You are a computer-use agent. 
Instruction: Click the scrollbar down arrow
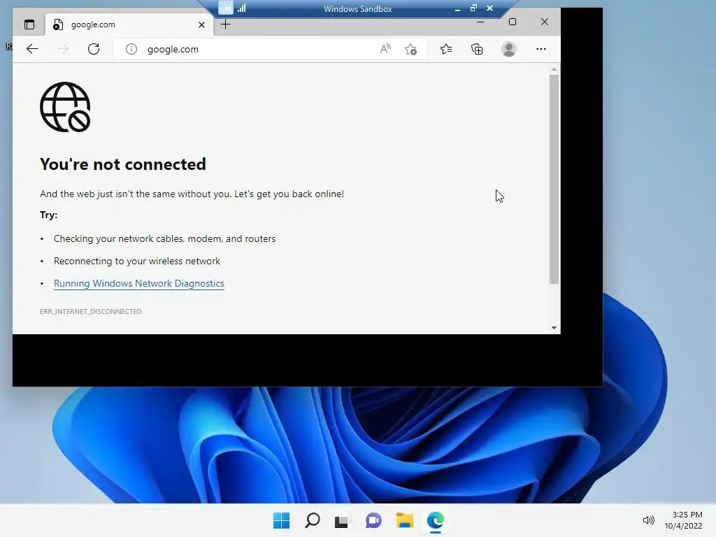pyautogui.click(x=554, y=327)
